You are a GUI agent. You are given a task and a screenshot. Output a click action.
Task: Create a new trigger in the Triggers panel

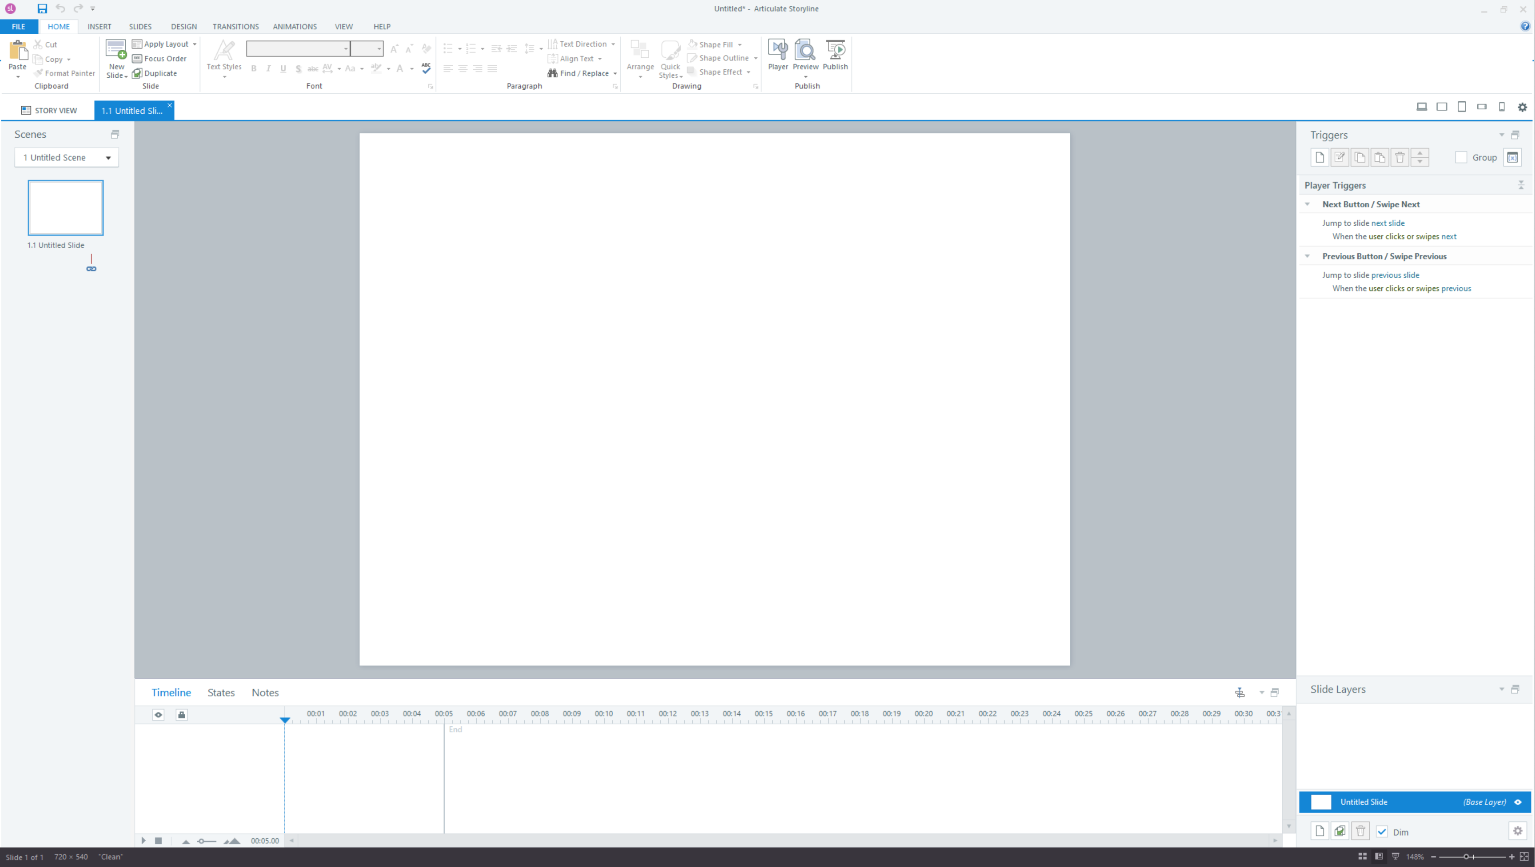[1319, 157]
